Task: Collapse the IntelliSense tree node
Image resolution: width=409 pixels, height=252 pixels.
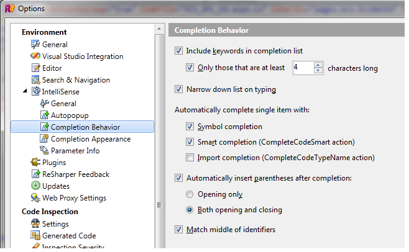Action: tap(25, 91)
